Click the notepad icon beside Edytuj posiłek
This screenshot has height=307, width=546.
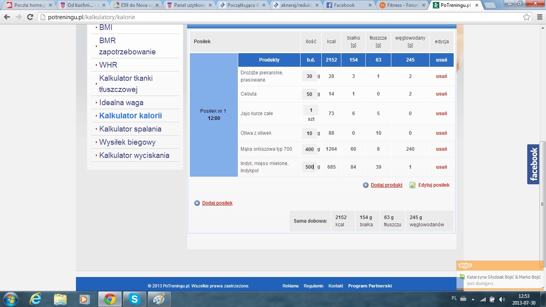pyautogui.click(x=412, y=185)
